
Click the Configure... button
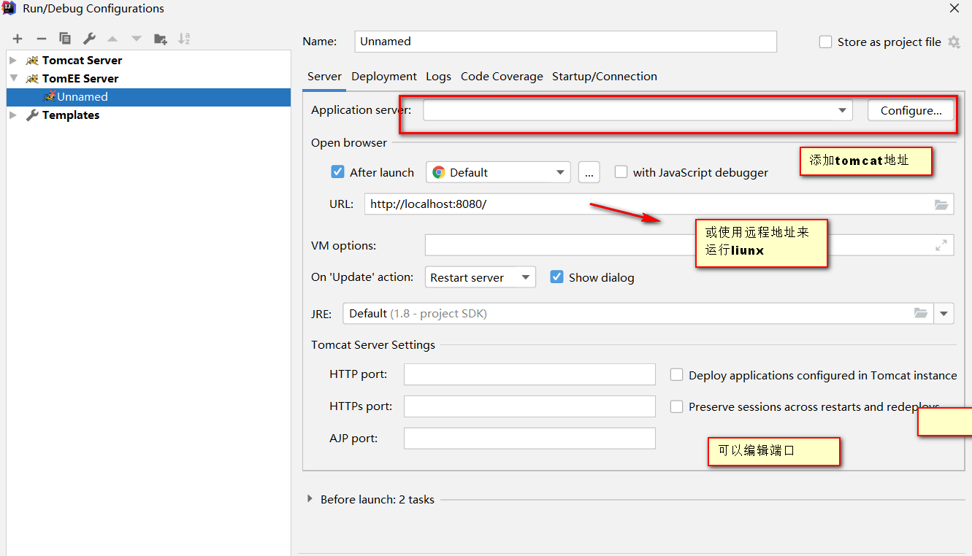point(911,110)
